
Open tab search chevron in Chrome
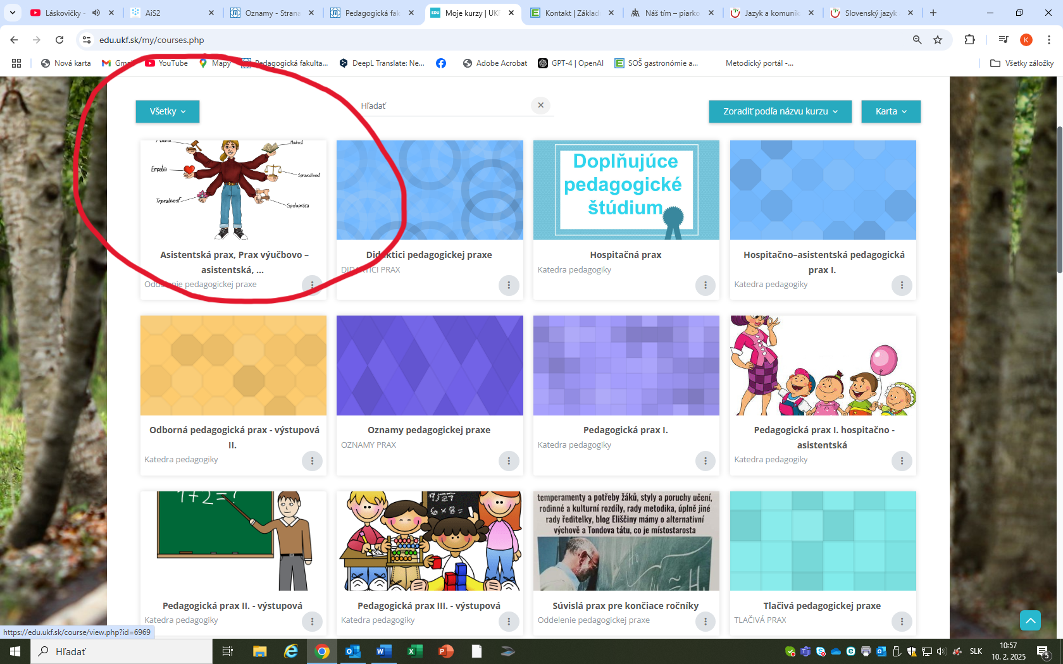pos(12,13)
